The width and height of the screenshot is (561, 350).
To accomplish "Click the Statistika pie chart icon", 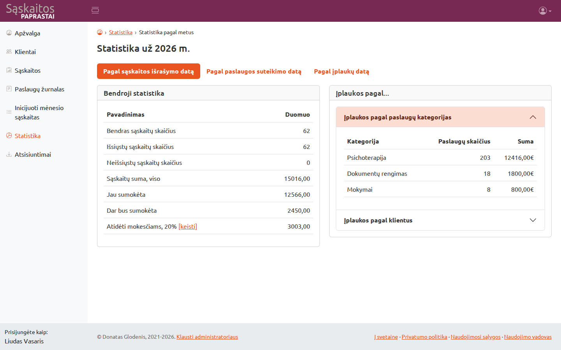I will [x=9, y=136].
